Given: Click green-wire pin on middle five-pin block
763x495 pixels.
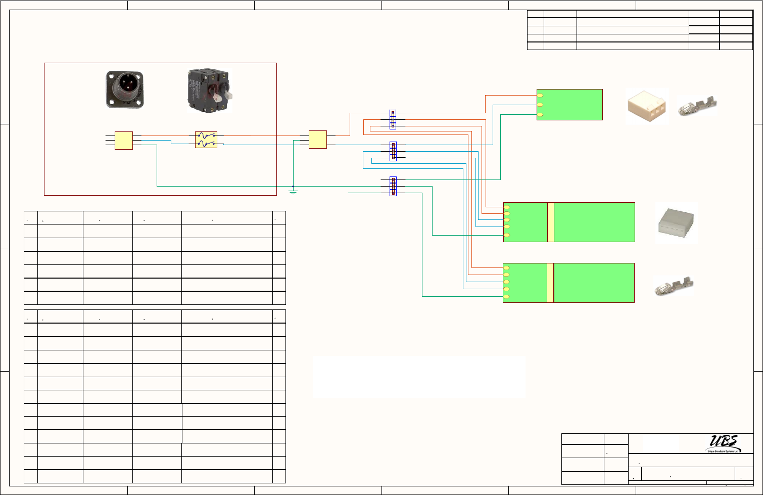Looking at the screenshot, I should 507,235.
